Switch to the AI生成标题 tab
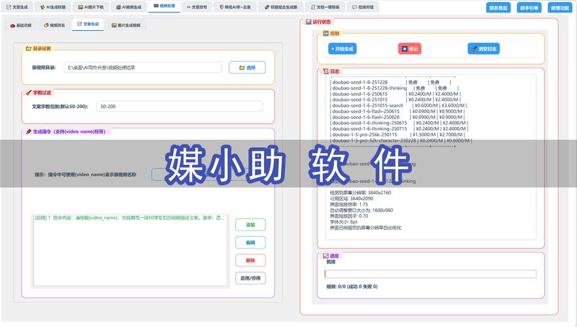Image resolution: width=577 pixels, height=327 pixels. (52, 7)
